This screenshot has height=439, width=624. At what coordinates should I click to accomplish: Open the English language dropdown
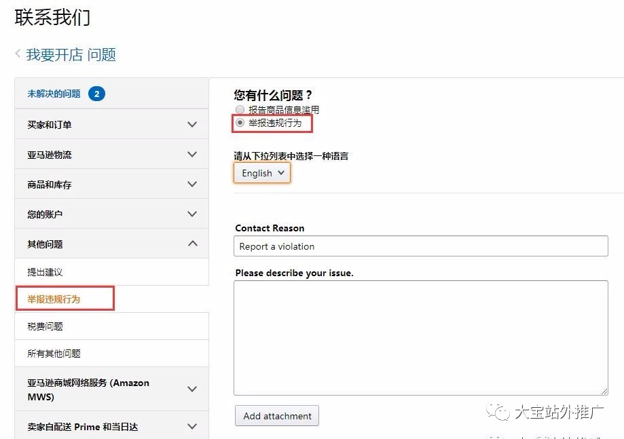click(262, 173)
